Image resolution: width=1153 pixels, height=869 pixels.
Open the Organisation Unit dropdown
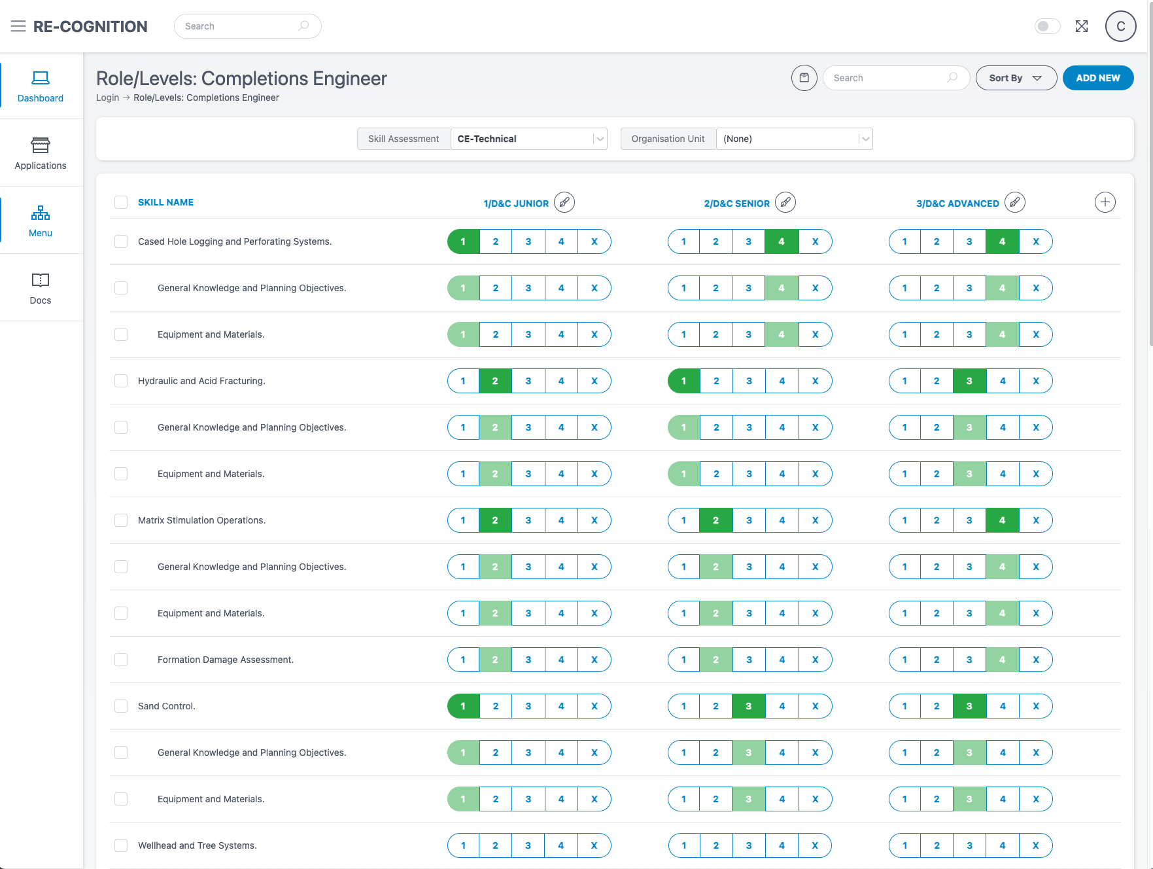point(794,139)
